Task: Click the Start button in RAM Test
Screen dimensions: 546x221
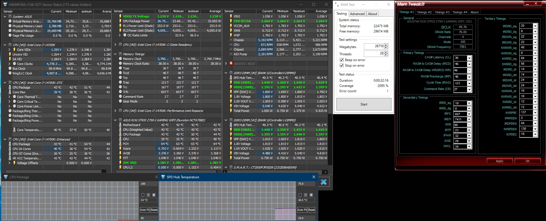Action: coord(364,104)
